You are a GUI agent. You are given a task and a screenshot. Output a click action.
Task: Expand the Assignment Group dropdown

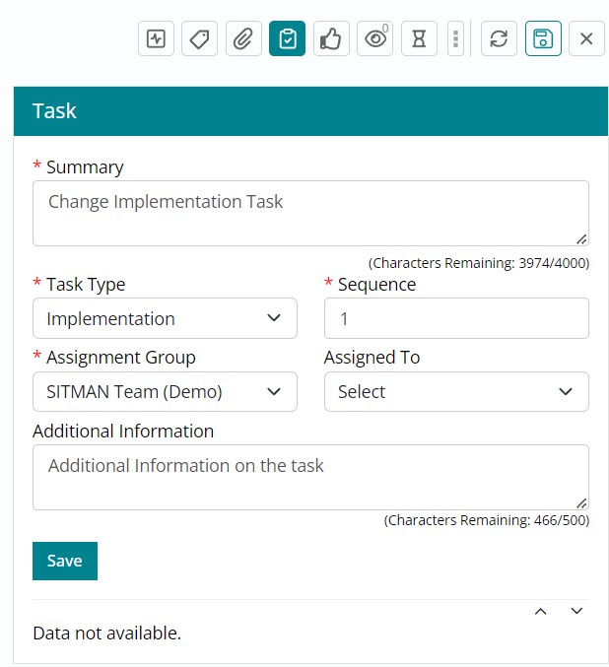click(x=165, y=391)
